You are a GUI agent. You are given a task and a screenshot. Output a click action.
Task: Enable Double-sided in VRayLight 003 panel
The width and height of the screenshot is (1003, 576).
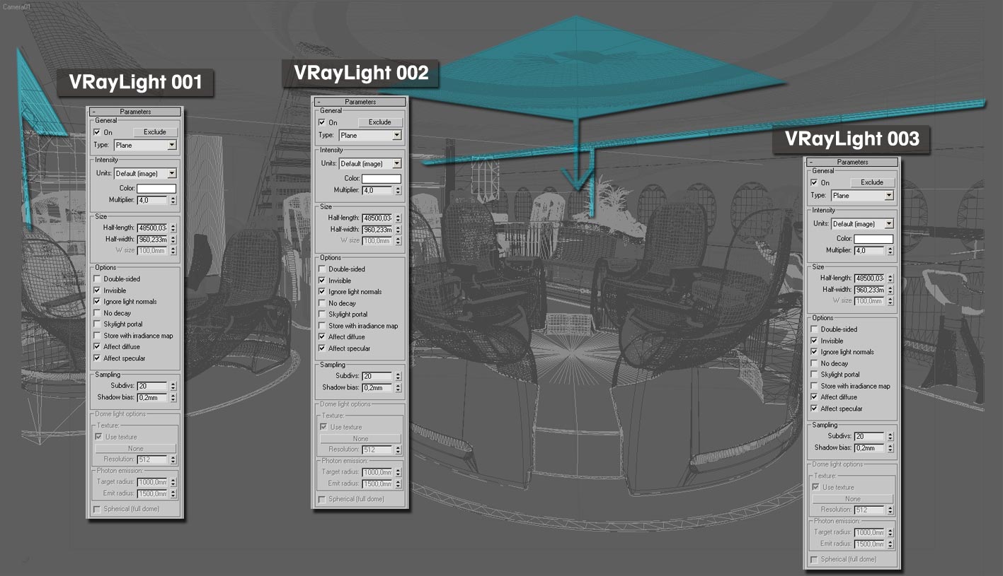click(x=815, y=329)
